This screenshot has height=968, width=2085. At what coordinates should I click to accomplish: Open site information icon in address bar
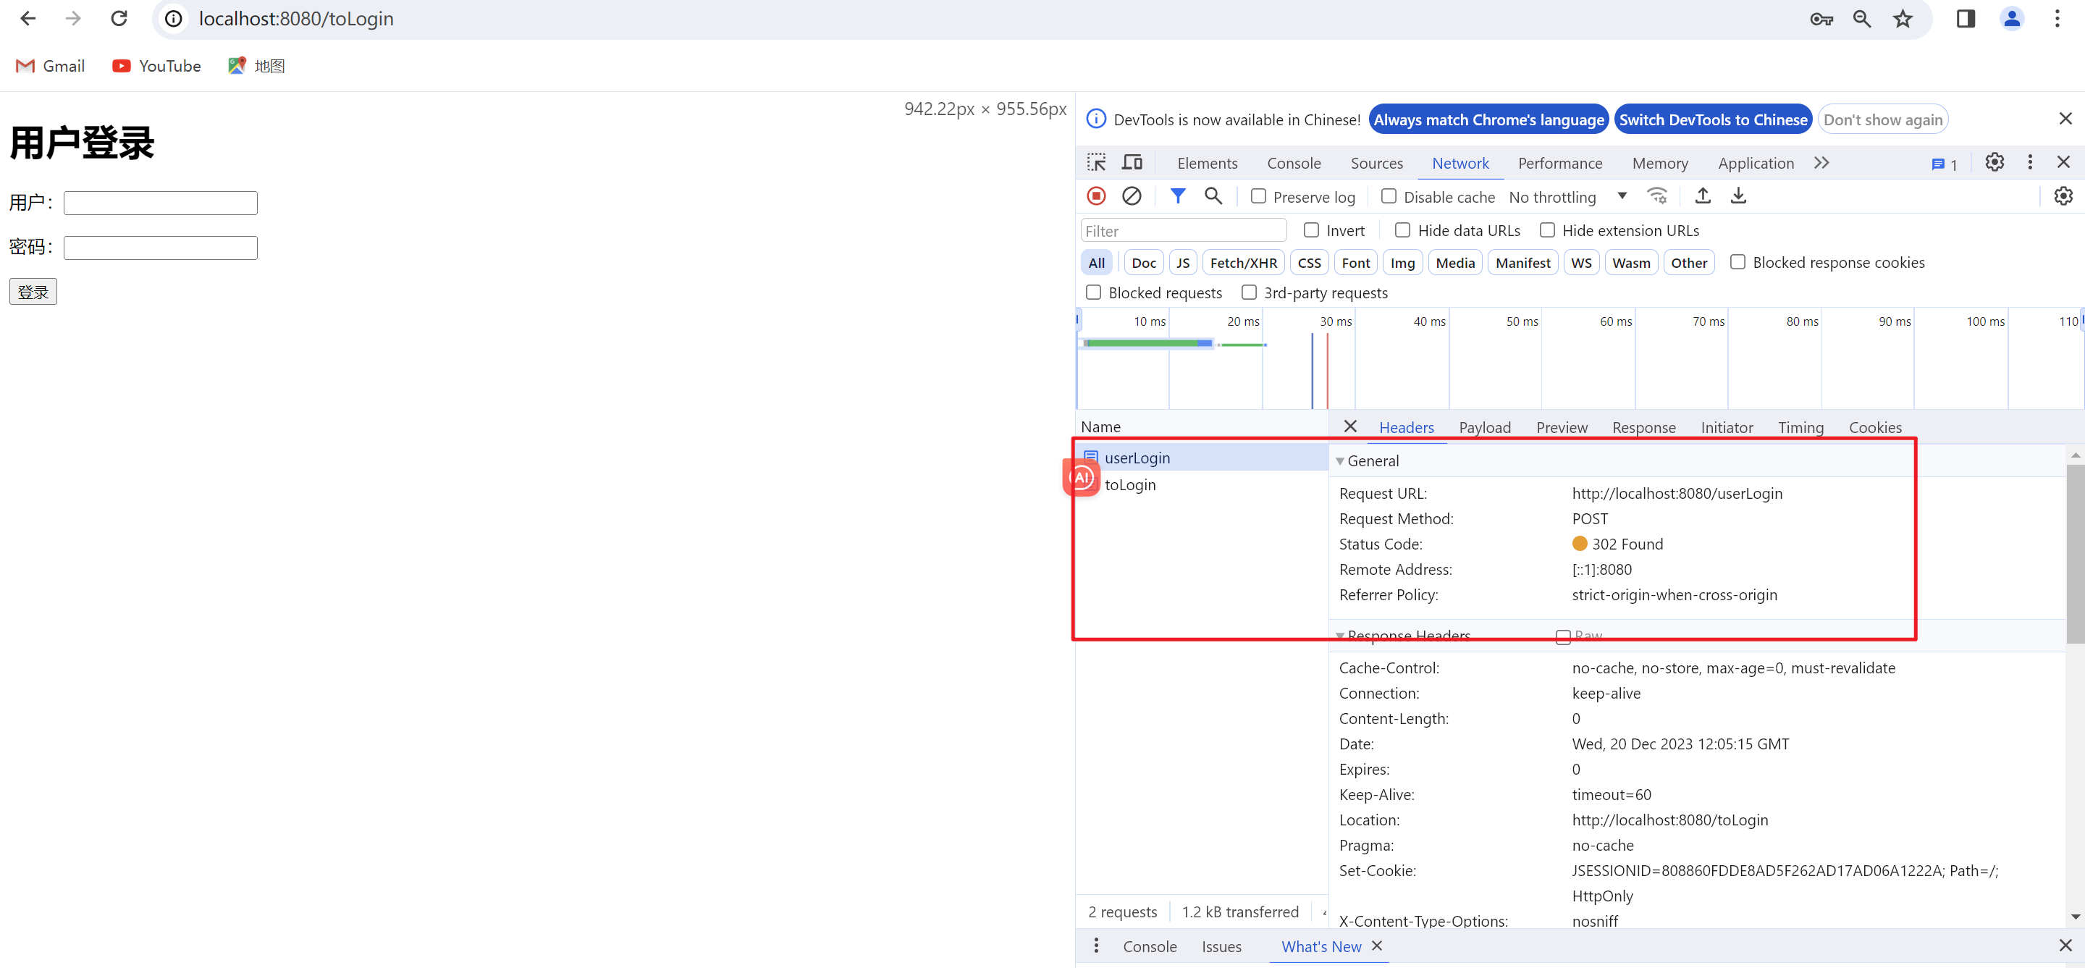tap(173, 19)
